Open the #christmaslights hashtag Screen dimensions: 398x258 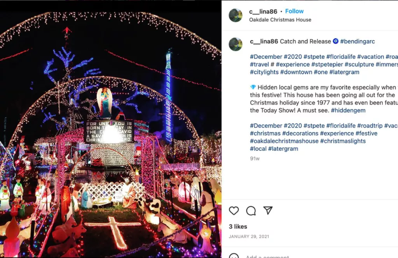pyautogui.click(x=343, y=141)
